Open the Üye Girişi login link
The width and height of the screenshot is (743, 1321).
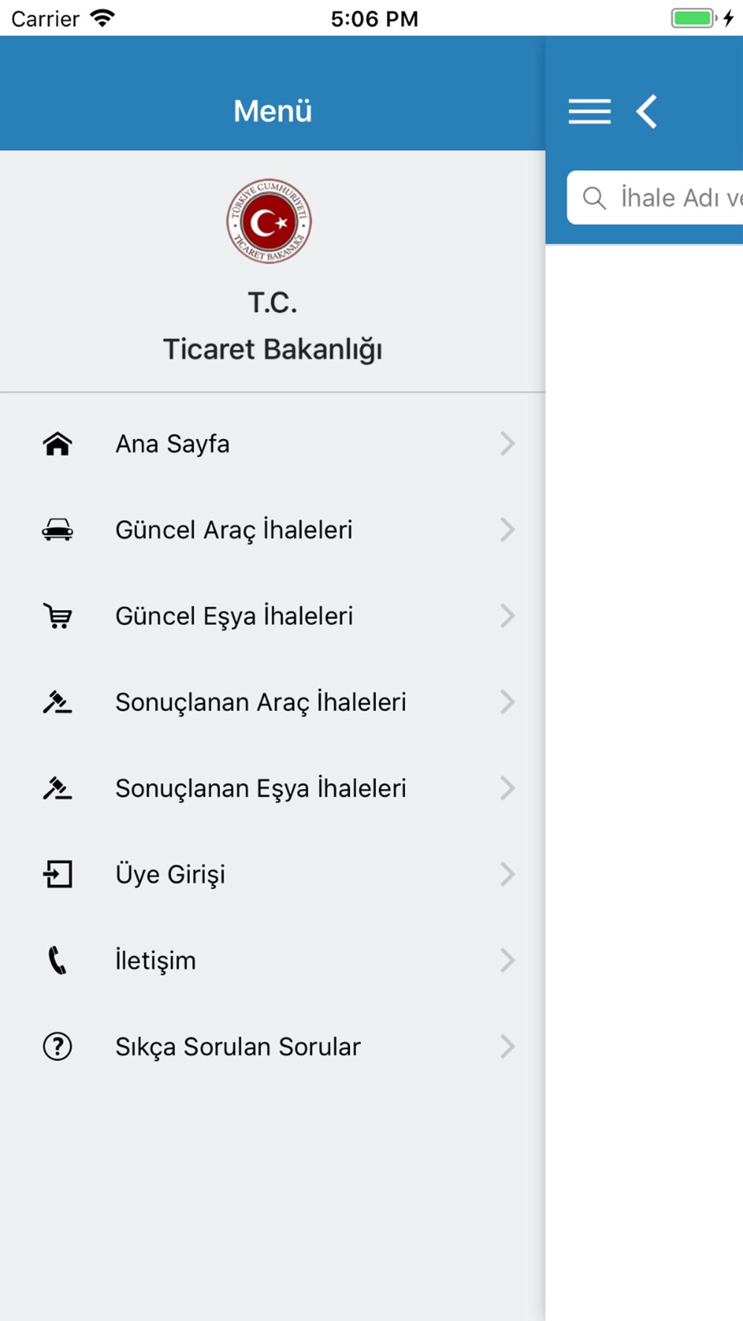tap(273, 874)
